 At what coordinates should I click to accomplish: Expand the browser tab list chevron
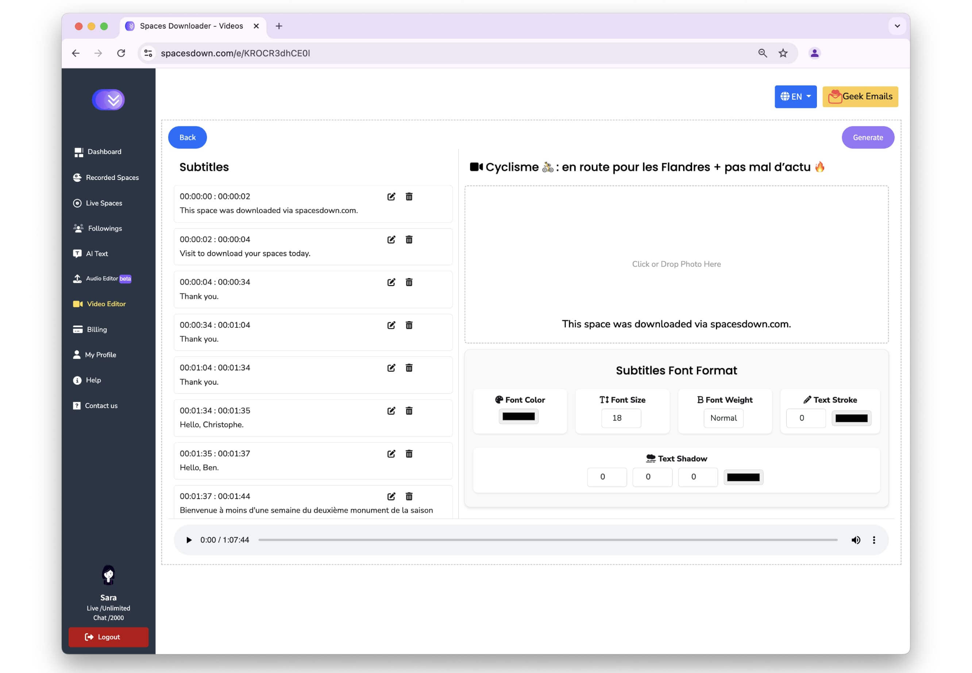898,26
